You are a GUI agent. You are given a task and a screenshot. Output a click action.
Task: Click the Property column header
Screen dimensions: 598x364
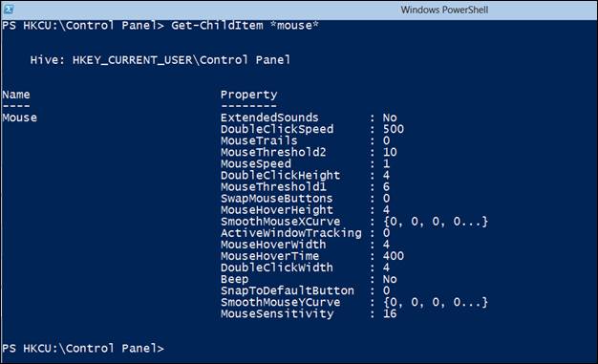(x=248, y=95)
